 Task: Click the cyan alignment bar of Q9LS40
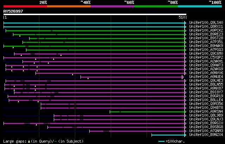click(94, 23)
